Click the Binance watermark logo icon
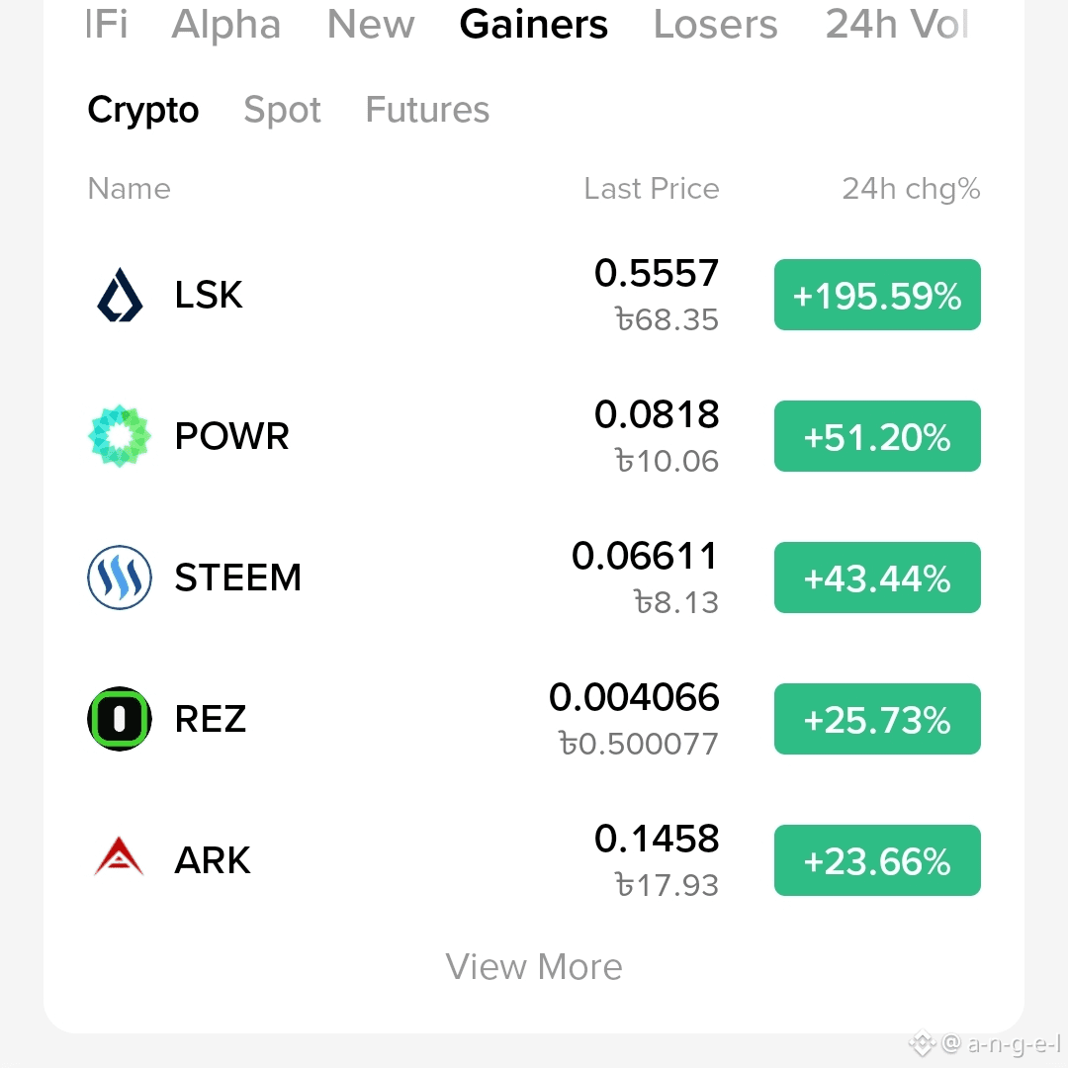 pyautogui.click(x=922, y=1043)
